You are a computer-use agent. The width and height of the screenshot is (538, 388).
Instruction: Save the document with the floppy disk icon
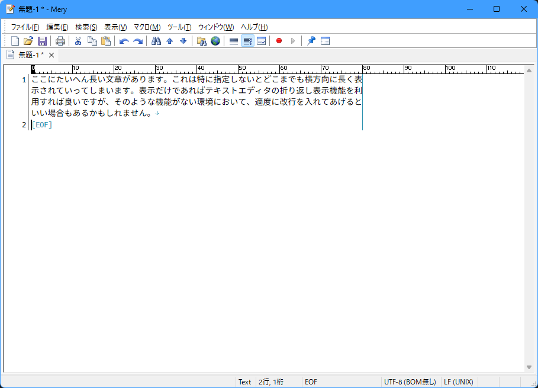42,41
